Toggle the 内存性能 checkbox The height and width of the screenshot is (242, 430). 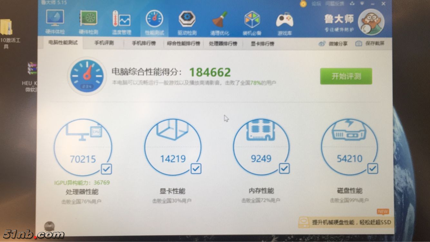pos(284,168)
